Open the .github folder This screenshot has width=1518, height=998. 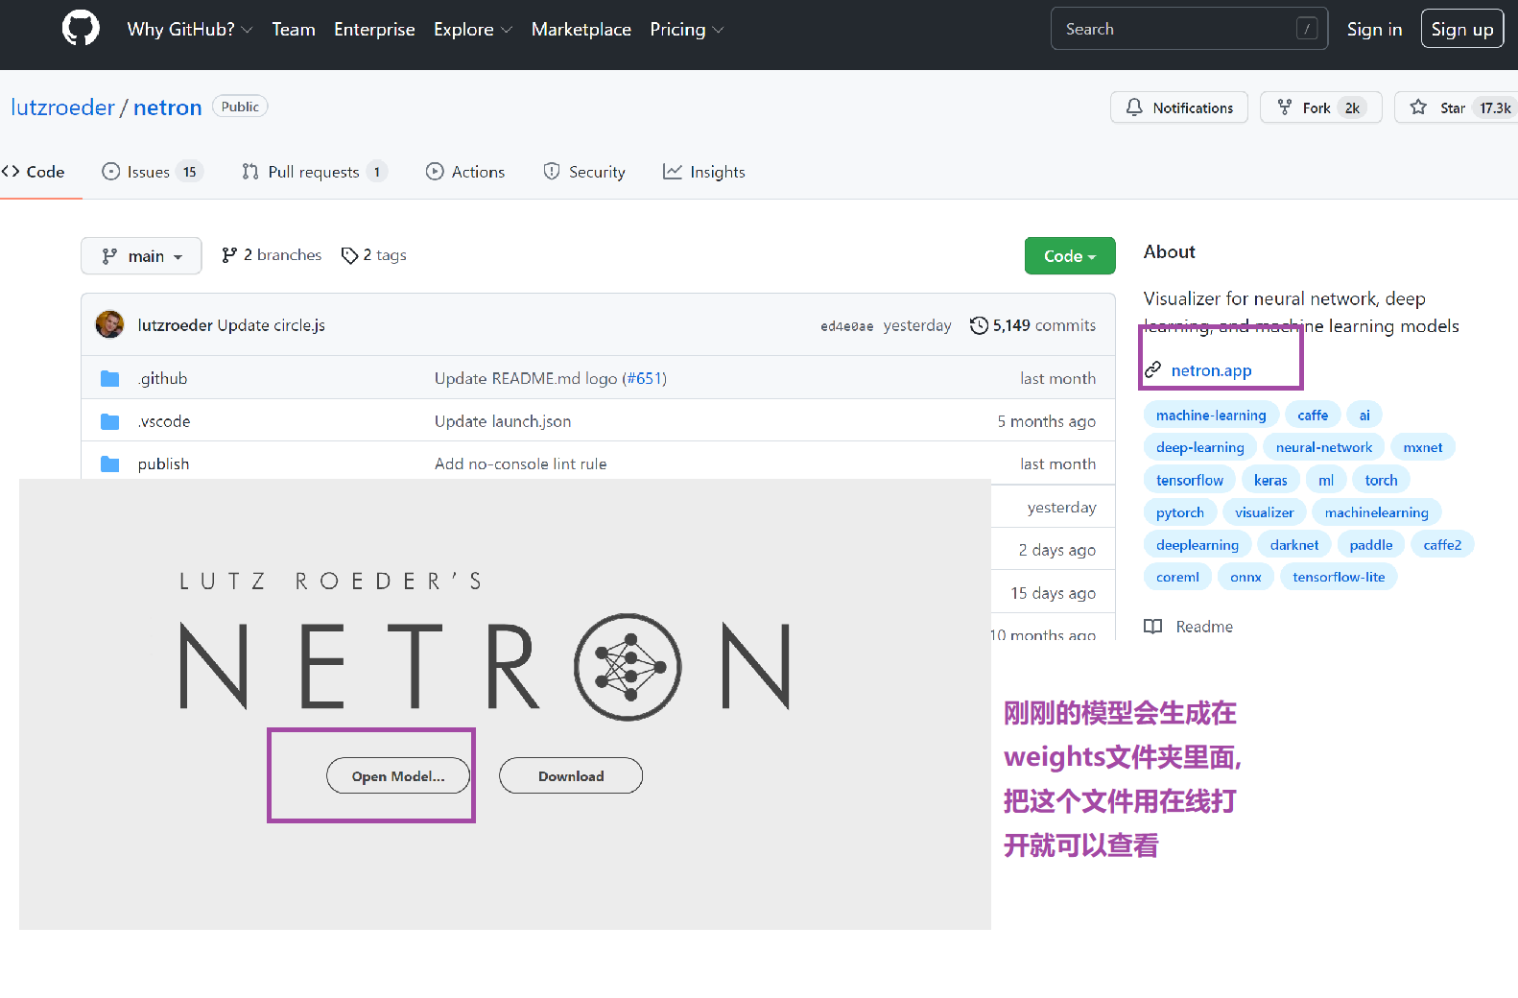tap(163, 378)
